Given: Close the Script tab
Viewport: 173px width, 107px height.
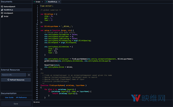Looking at the screenshot, I should (x=42, y=2).
